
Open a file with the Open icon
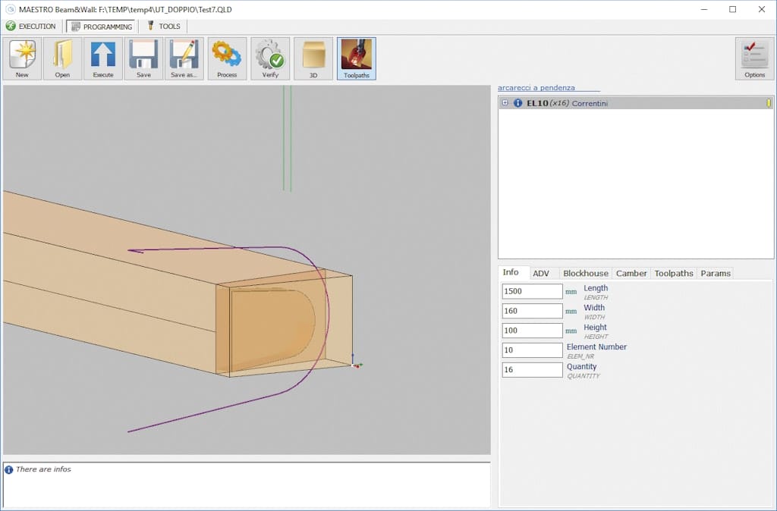[x=62, y=58]
